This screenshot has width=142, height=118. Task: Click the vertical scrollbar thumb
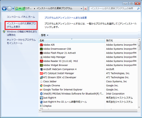pos(139,46)
